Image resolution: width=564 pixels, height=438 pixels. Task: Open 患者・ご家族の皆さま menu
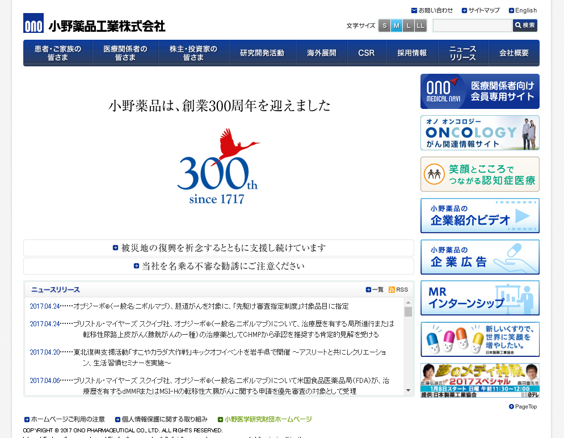(x=58, y=53)
